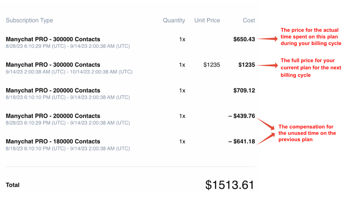The height and width of the screenshot is (200, 358).
Task: Click the annotation about full price for current plan
Action: pyautogui.click(x=311, y=68)
